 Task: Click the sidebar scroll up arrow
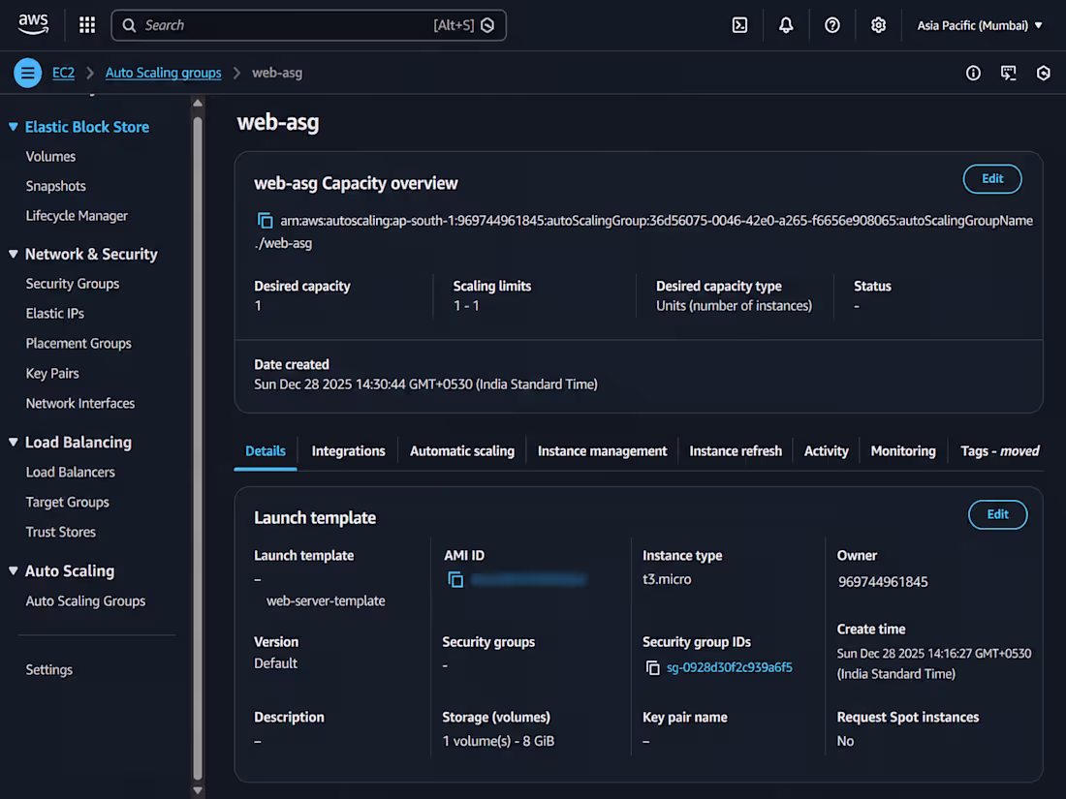(198, 104)
